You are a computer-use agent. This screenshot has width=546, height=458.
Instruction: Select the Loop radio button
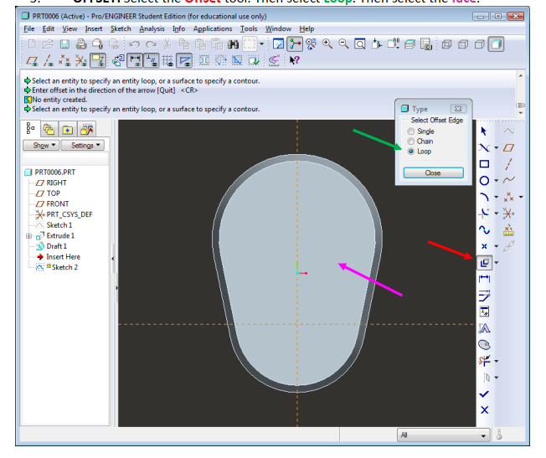coord(410,152)
